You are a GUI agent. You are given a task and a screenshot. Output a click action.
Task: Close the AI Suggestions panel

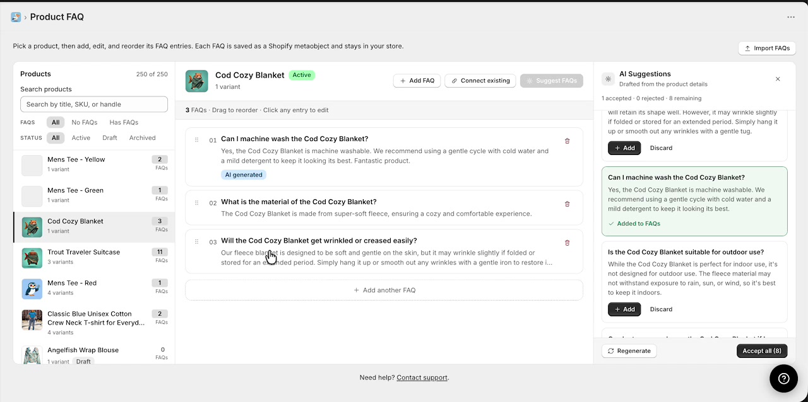point(778,79)
